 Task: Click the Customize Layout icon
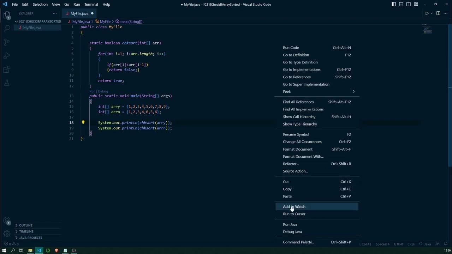[416, 4]
